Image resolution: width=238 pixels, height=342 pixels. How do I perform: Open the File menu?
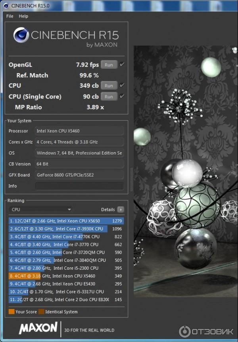coord(10,16)
